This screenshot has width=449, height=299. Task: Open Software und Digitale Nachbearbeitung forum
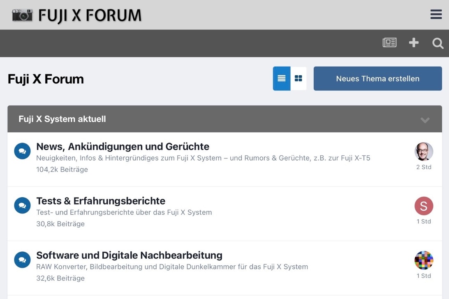(x=129, y=255)
